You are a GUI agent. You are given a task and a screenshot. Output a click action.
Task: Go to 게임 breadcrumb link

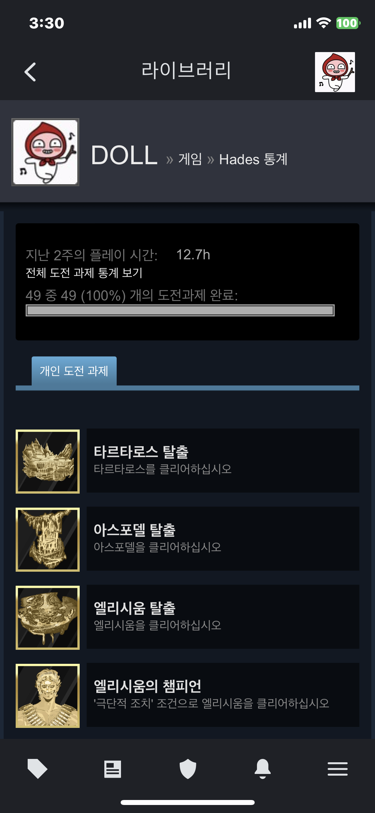(190, 159)
